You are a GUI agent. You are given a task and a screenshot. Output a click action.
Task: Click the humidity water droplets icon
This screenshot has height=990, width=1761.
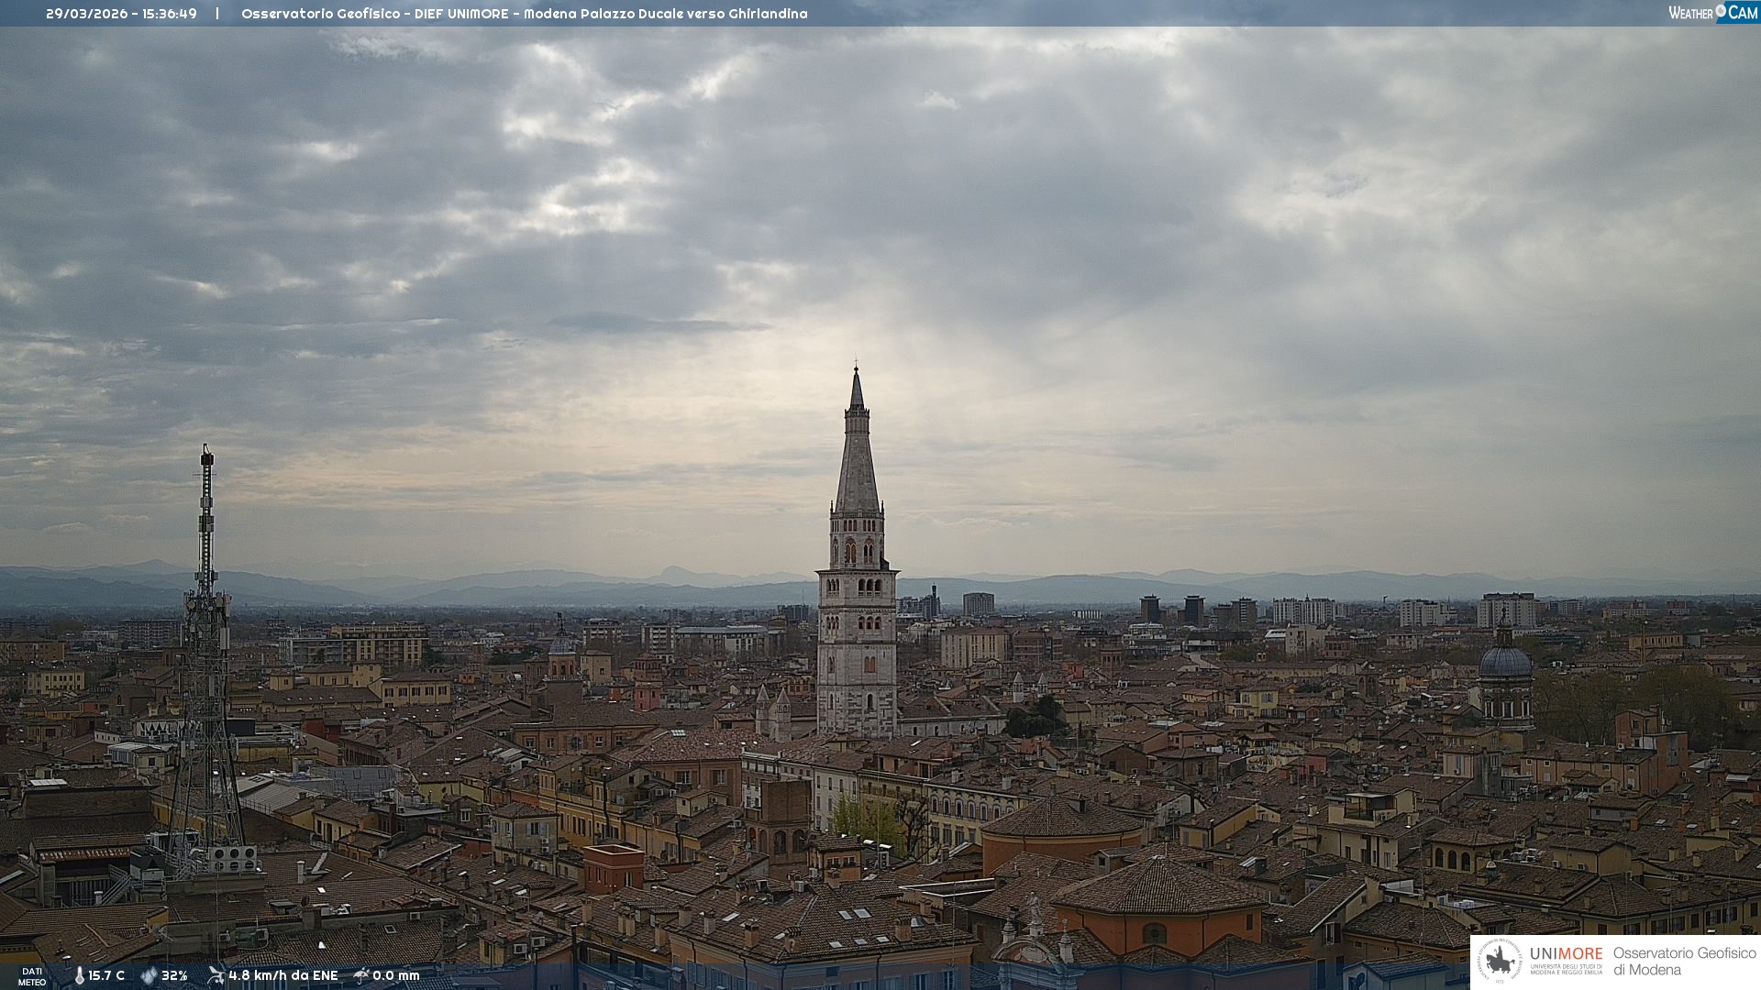(x=149, y=975)
